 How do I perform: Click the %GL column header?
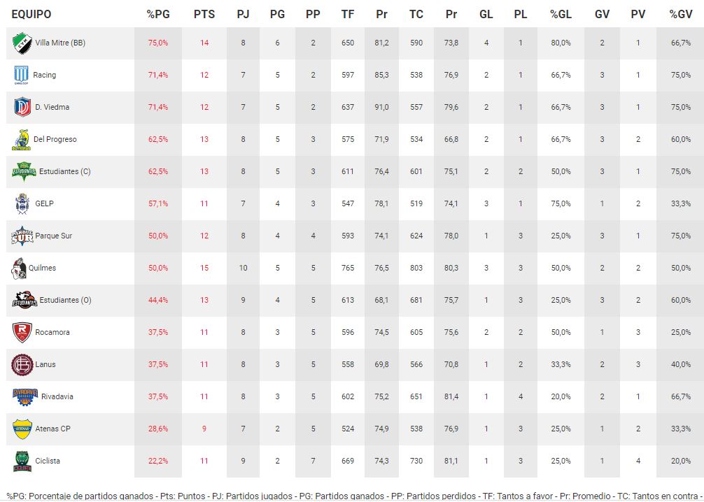pyautogui.click(x=561, y=14)
